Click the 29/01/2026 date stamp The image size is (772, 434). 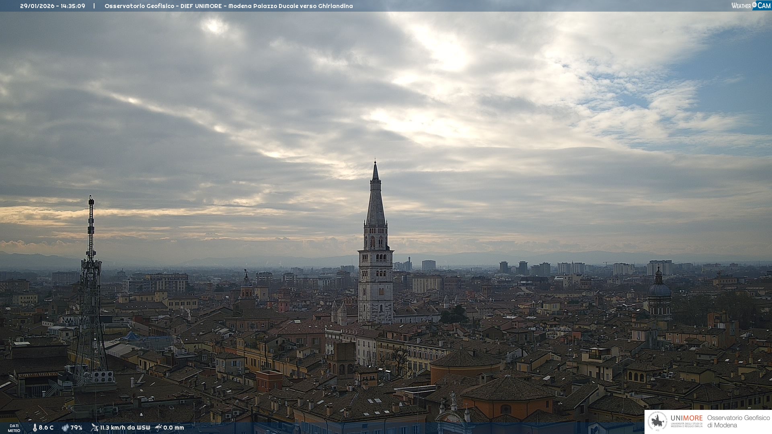coord(37,6)
